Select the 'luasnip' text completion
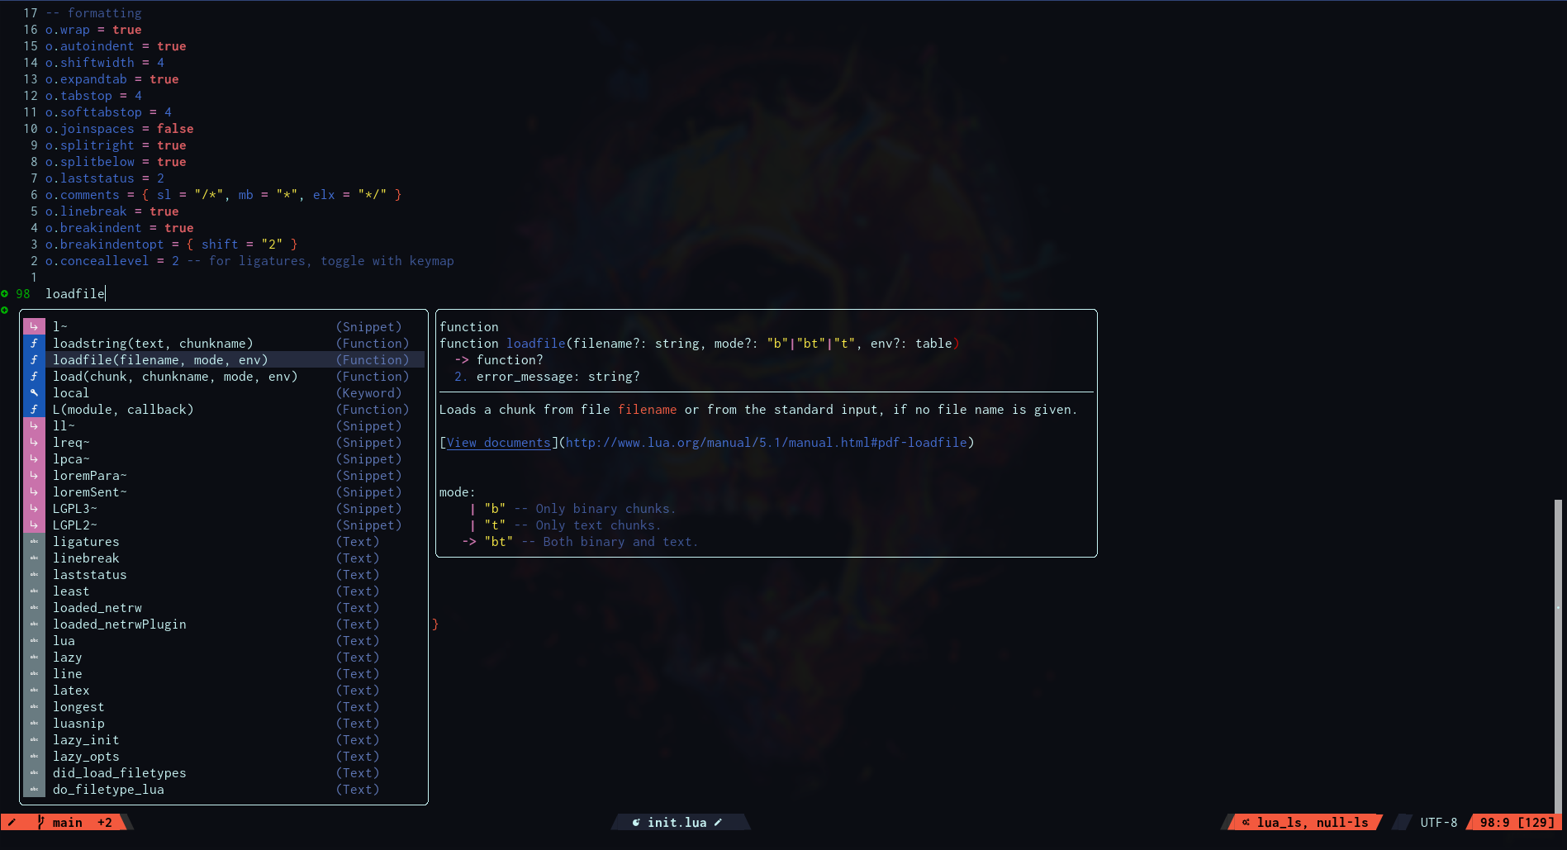 [x=224, y=724]
